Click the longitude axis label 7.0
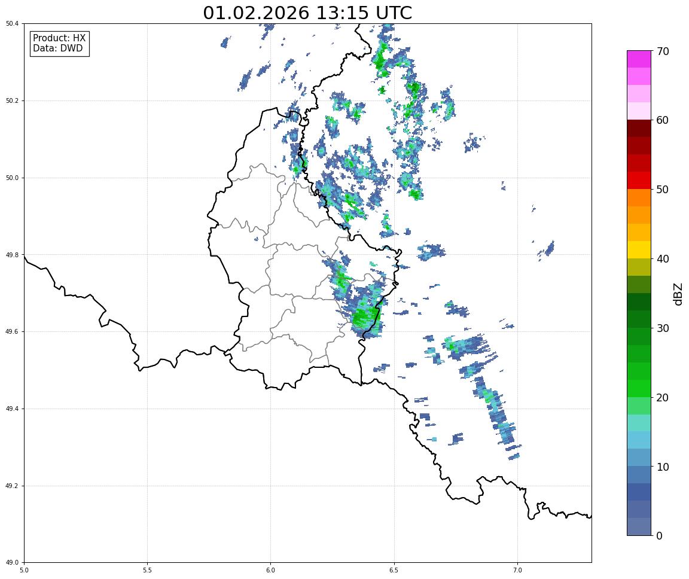The image size is (689, 579). pyautogui.click(x=517, y=570)
